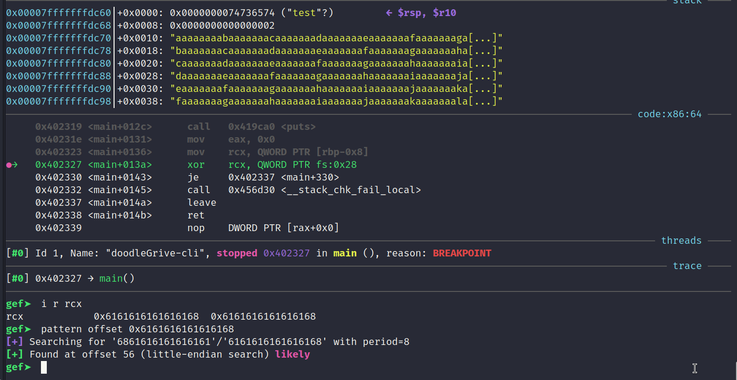737x380 pixels.
Task: Click the trace section header
Action: pyautogui.click(x=687, y=266)
